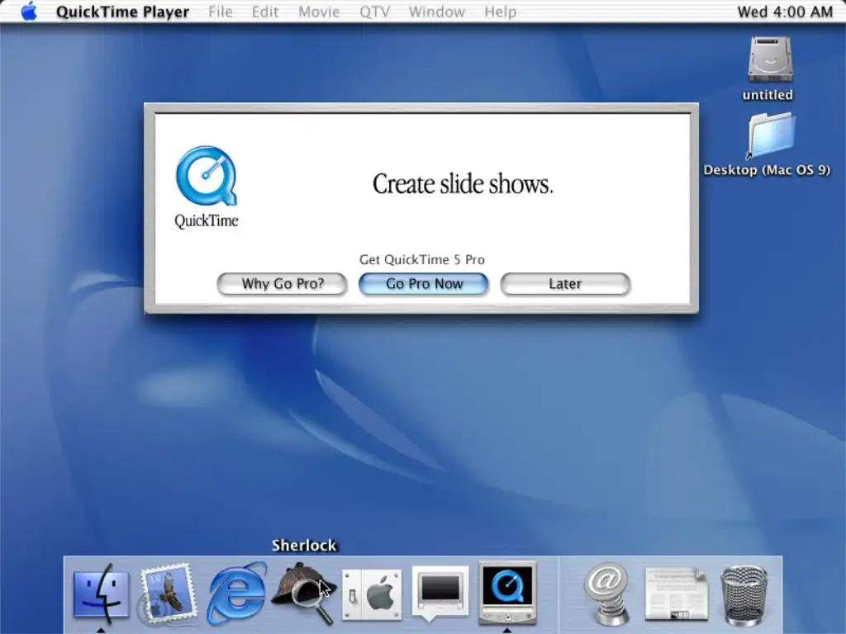Click the @ spring URL icon in the Dock
Viewport: 846px width, 634px height.
click(x=607, y=594)
